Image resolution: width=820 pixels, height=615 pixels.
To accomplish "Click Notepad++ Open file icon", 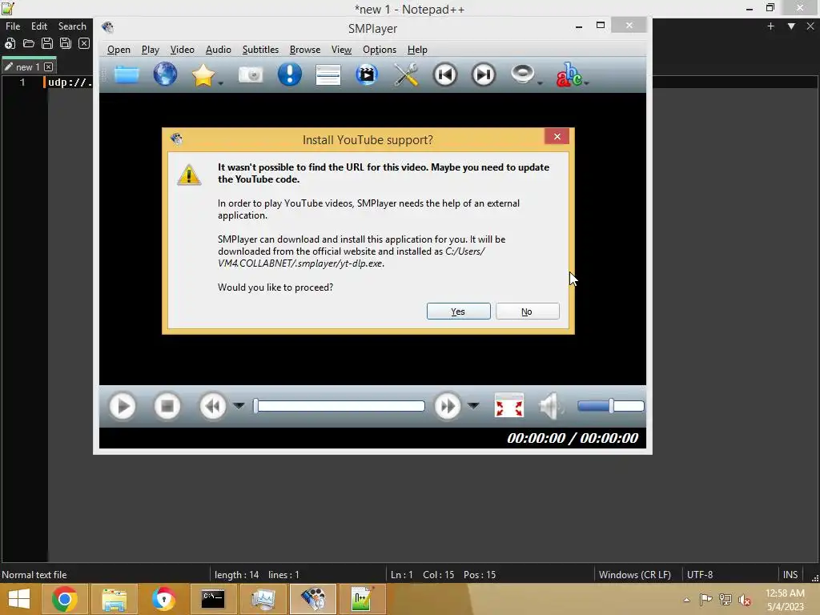I will pos(29,43).
